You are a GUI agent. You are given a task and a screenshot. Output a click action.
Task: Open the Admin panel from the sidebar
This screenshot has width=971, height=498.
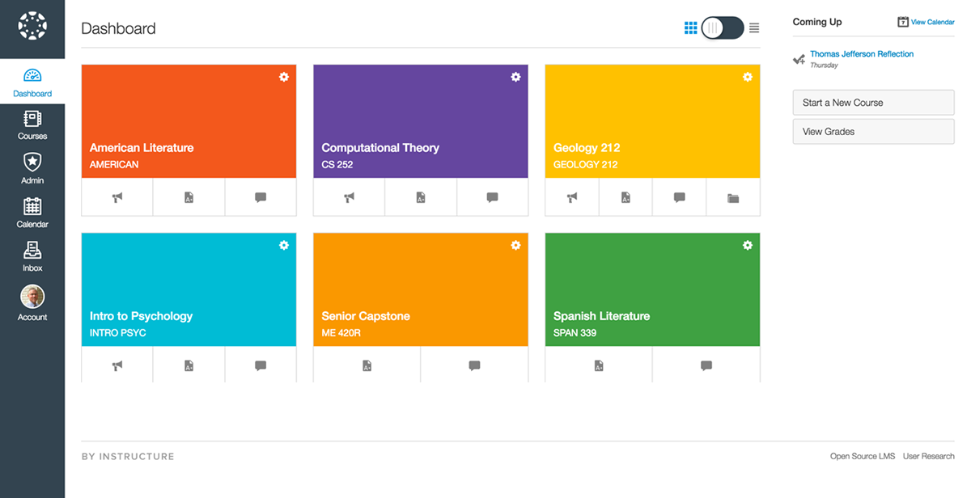[32, 167]
